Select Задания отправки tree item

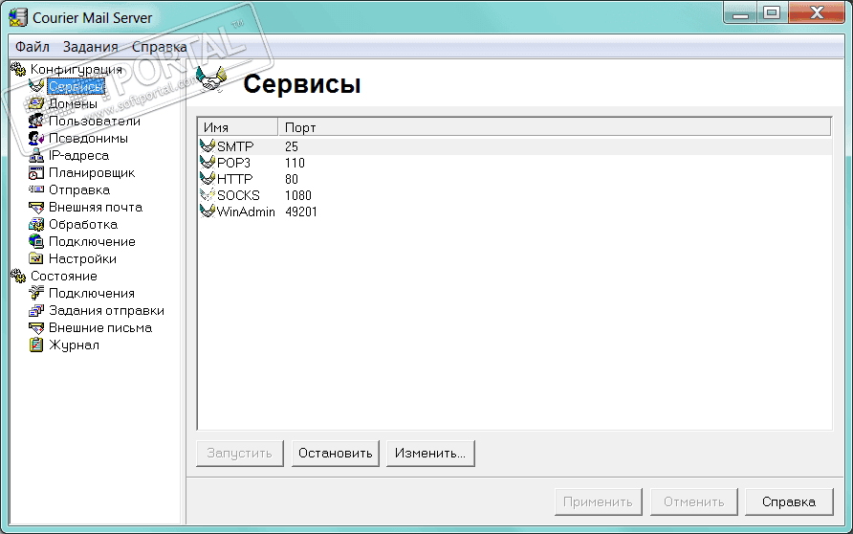click(x=107, y=310)
